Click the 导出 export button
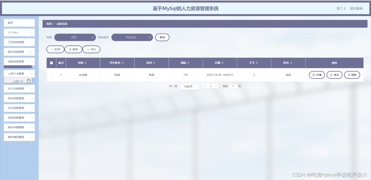Screen dimensions: 371x180 [x=91, y=49]
